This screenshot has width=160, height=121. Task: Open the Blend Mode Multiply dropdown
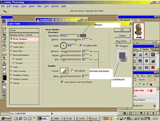pos(78,36)
